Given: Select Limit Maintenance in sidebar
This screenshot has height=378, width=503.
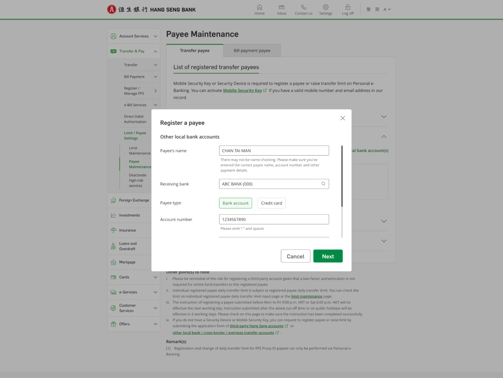Looking at the screenshot, I should pos(139,151).
